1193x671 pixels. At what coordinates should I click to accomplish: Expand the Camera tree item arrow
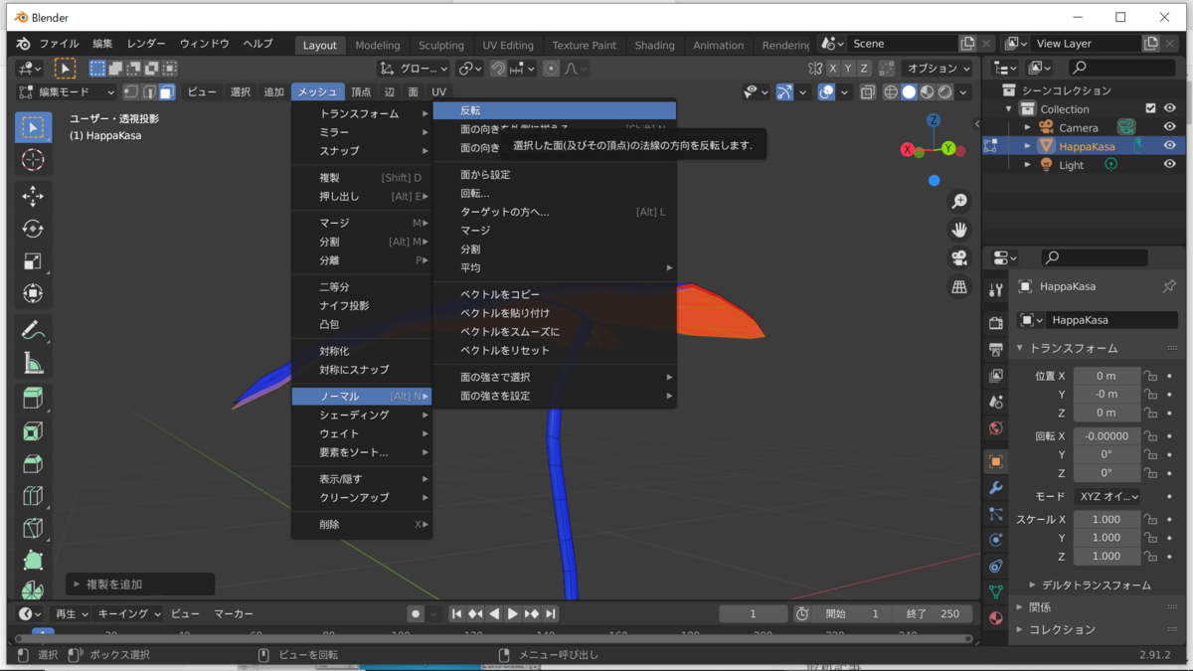pos(1028,127)
